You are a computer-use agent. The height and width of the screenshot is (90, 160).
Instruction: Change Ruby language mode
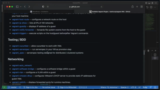[145, 87]
